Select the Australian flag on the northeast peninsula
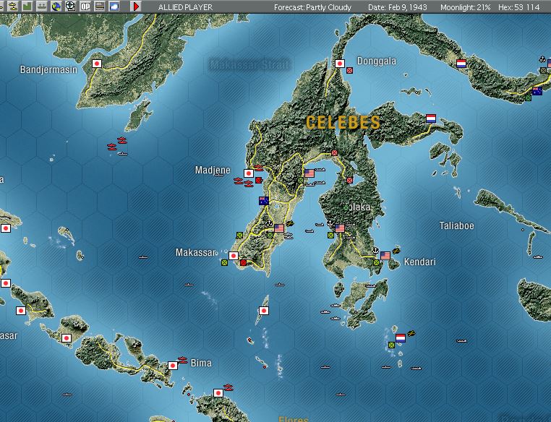 (537, 91)
